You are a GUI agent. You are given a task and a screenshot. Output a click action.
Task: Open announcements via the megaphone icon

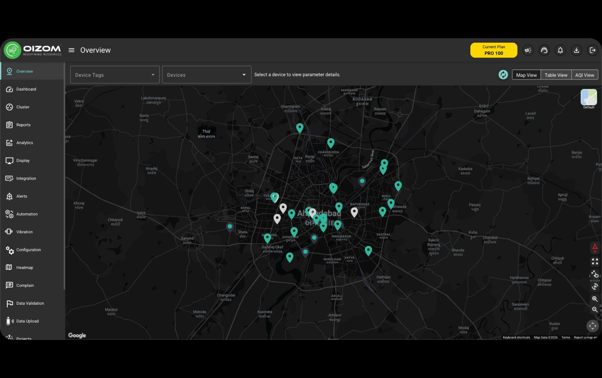click(528, 50)
